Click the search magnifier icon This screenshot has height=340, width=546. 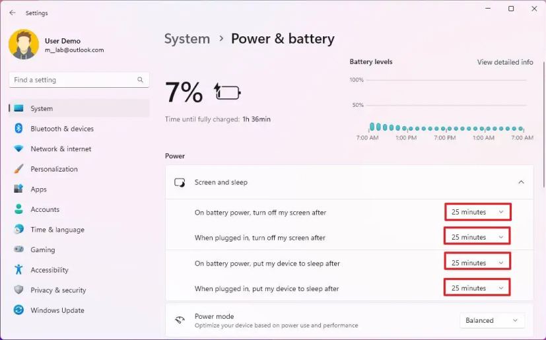(140, 80)
